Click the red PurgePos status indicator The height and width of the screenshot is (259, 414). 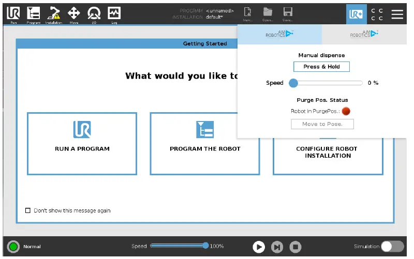pyautogui.click(x=346, y=111)
